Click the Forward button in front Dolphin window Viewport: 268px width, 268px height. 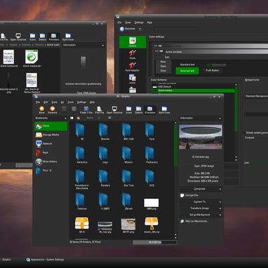coord(52,110)
